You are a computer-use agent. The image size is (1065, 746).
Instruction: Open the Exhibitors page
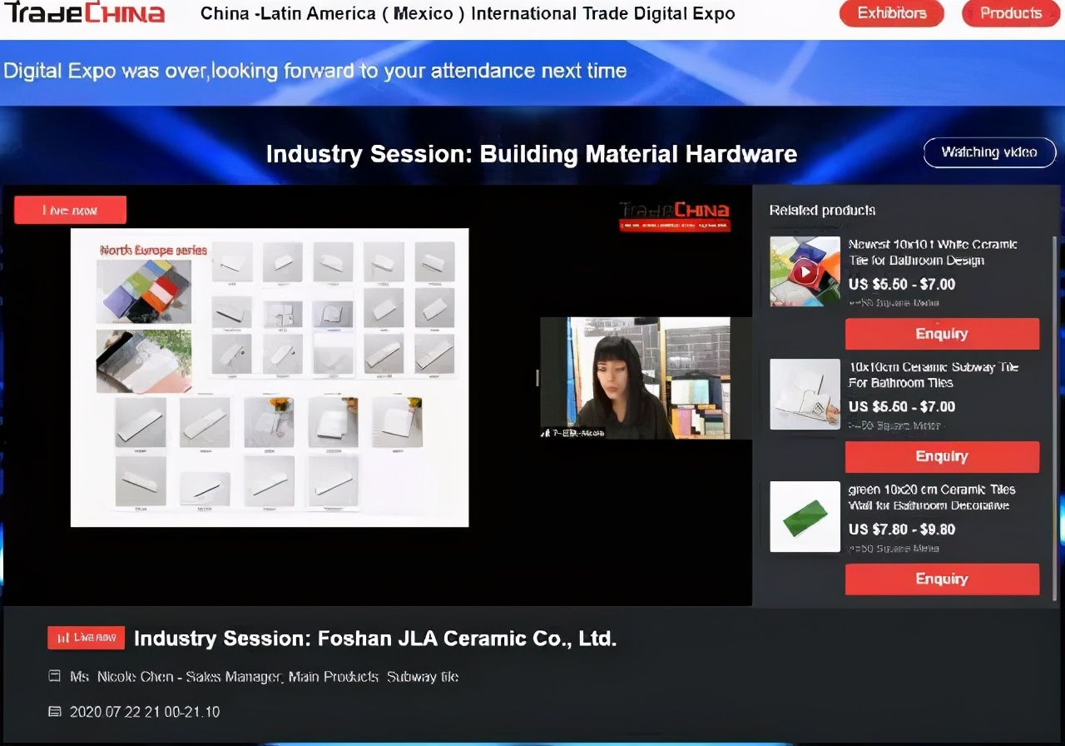(x=892, y=13)
